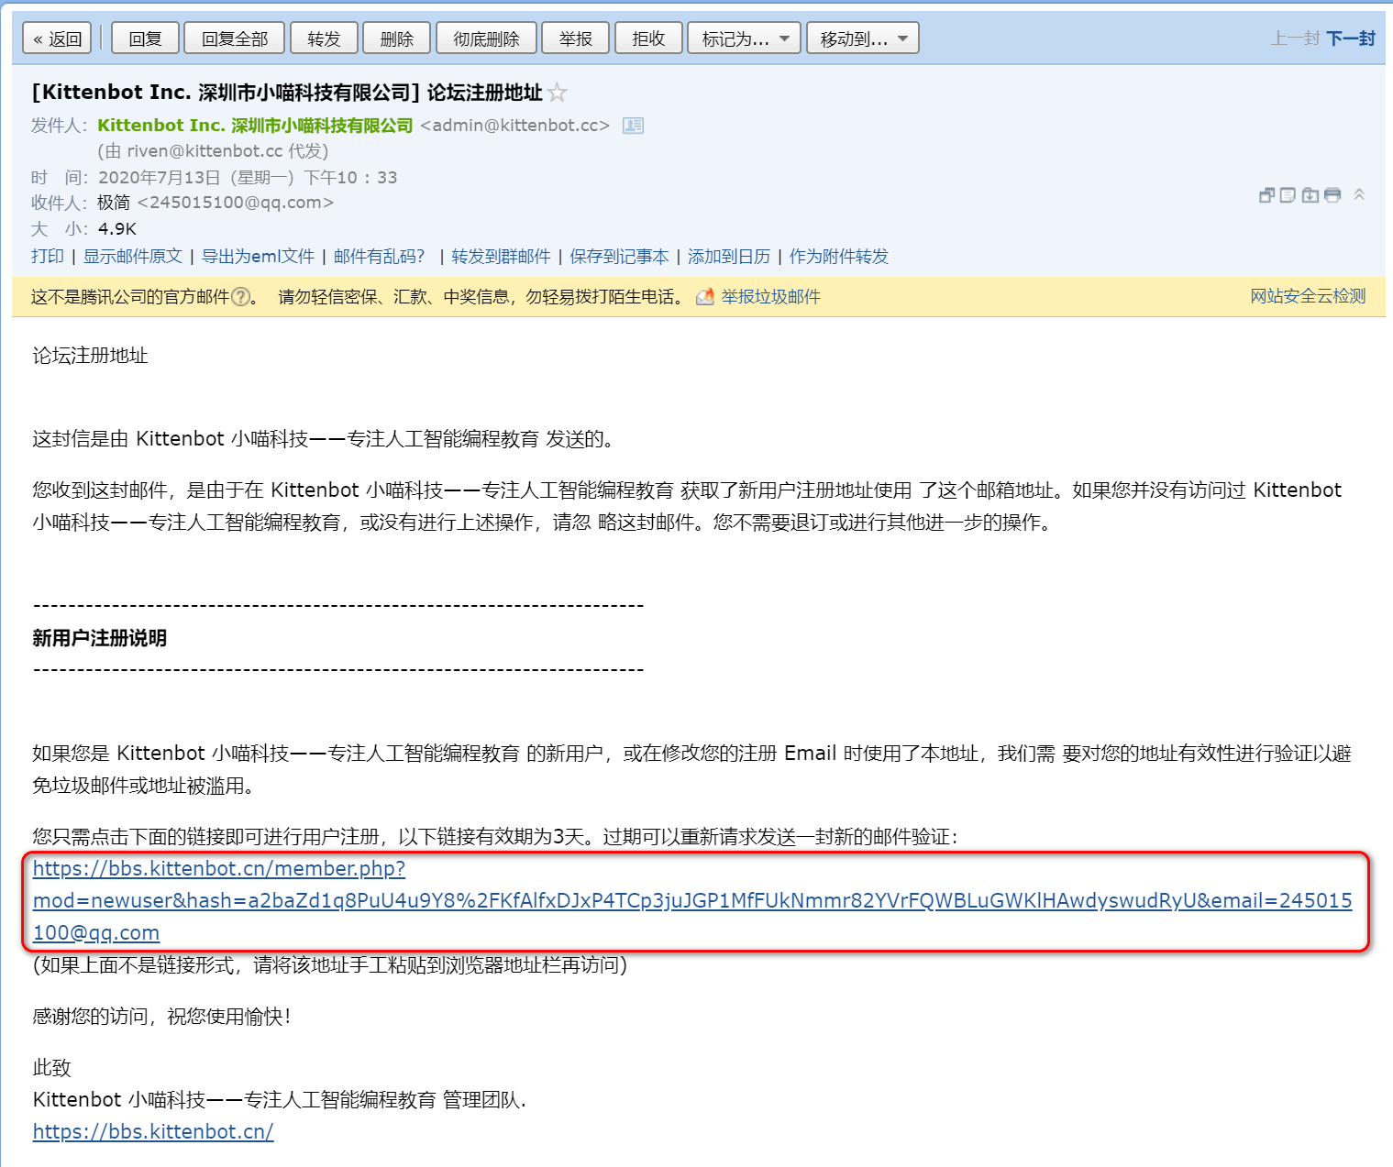Export the message via 导出为eml文件

tap(258, 256)
